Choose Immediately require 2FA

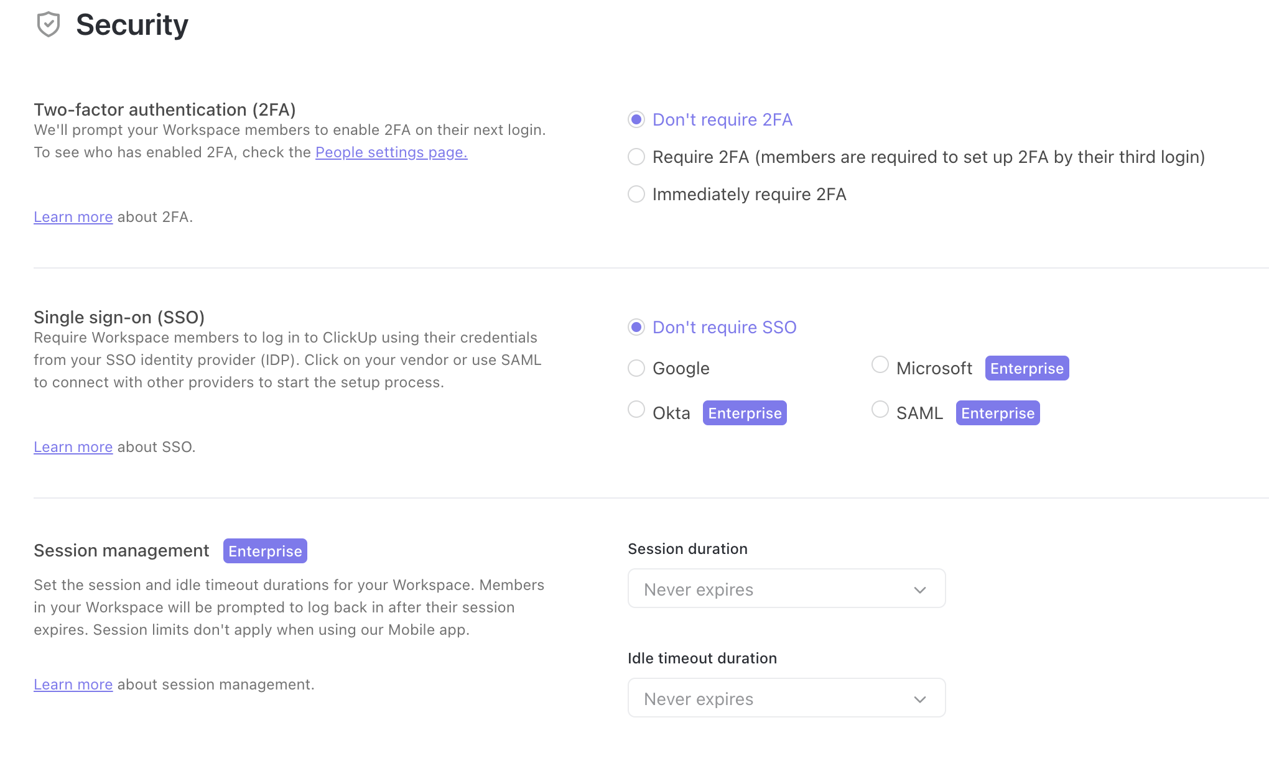pos(636,194)
